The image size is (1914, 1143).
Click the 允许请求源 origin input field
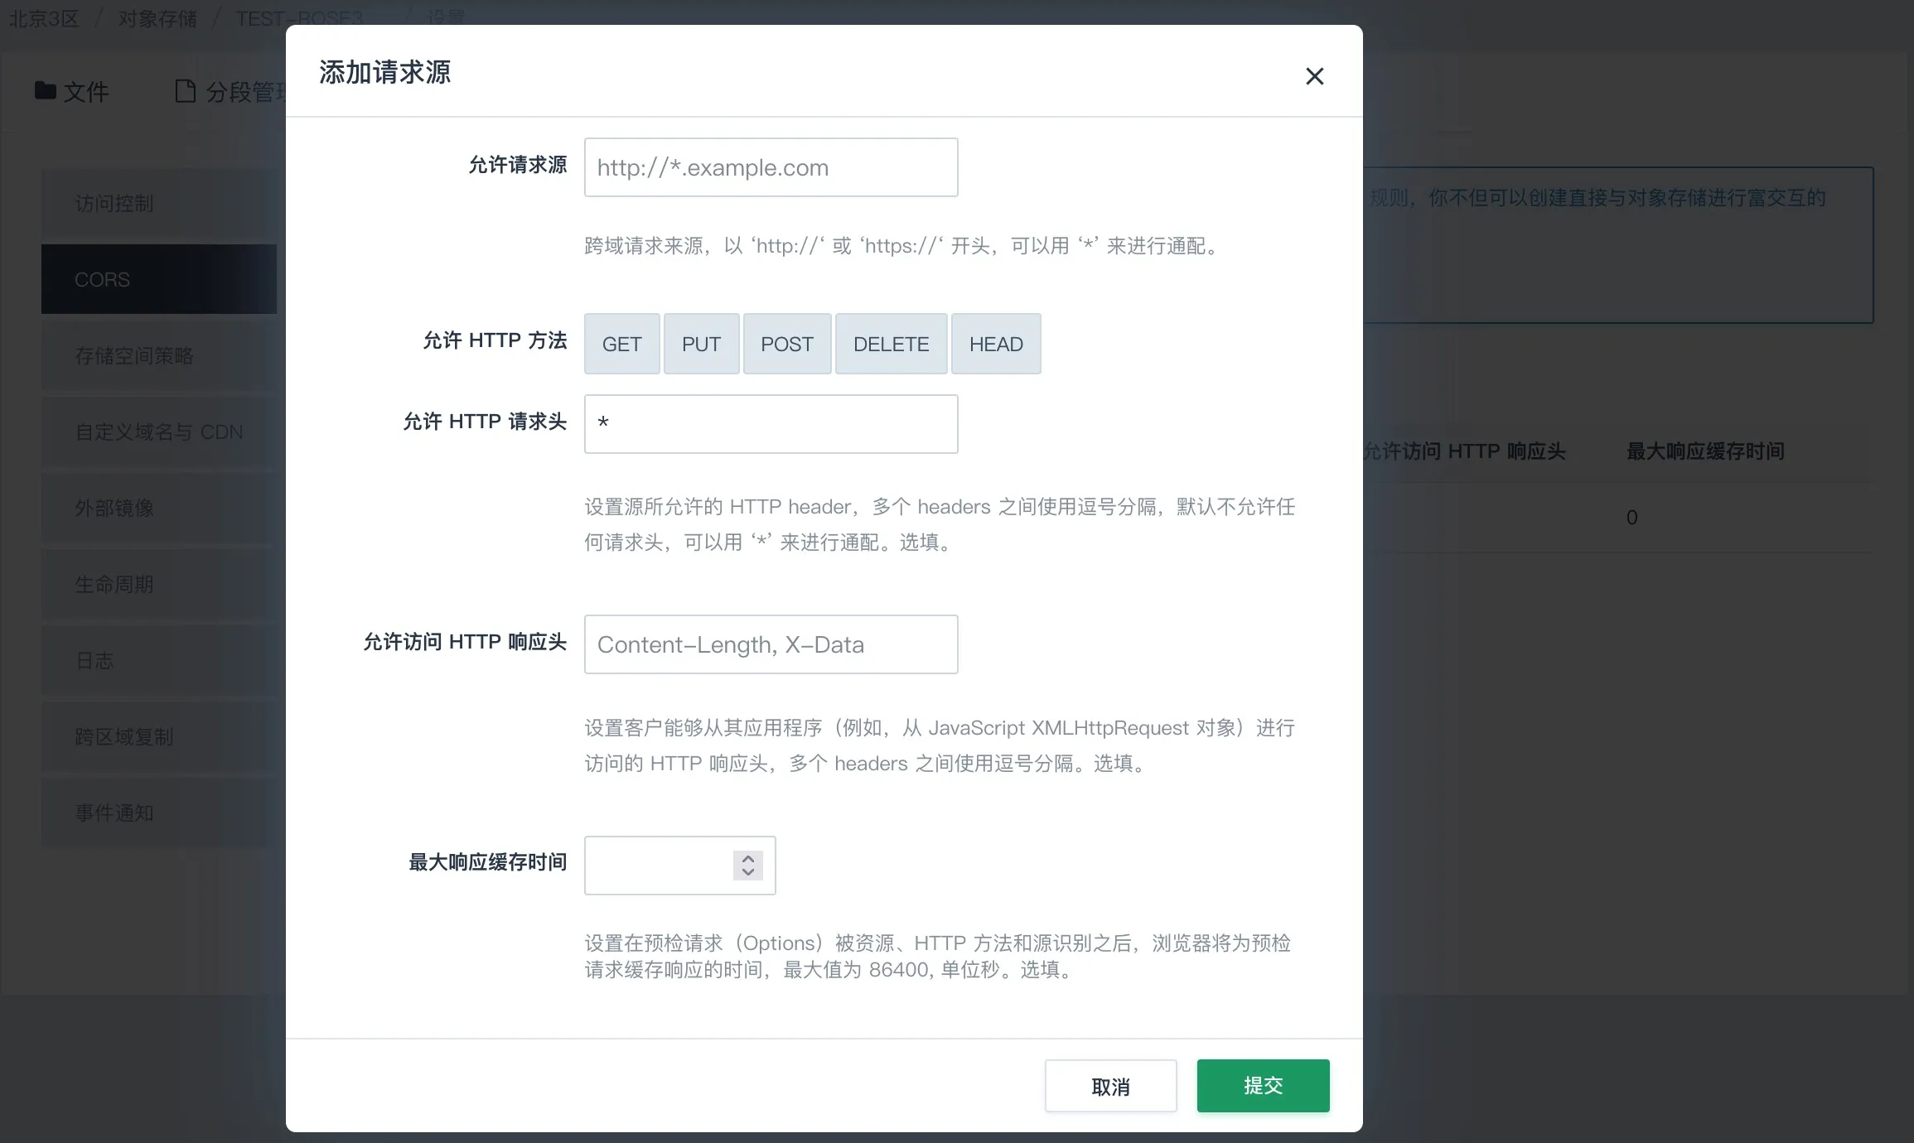tap(771, 167)
